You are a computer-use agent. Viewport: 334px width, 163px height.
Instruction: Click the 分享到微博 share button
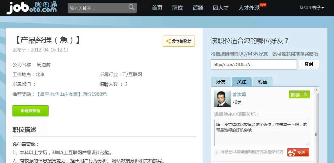coord(179,41)
